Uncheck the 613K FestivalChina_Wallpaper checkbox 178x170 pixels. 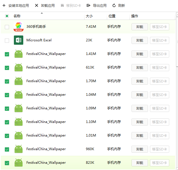tap(7, 68)
